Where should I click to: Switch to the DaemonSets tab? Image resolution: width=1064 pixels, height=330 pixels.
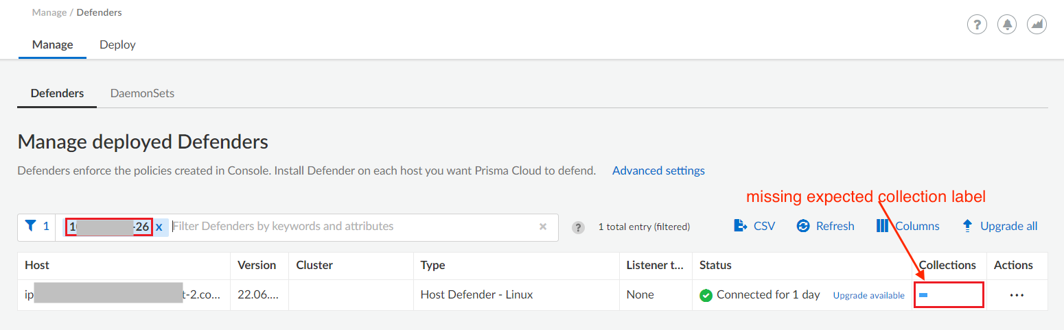(x=142, y=93)
